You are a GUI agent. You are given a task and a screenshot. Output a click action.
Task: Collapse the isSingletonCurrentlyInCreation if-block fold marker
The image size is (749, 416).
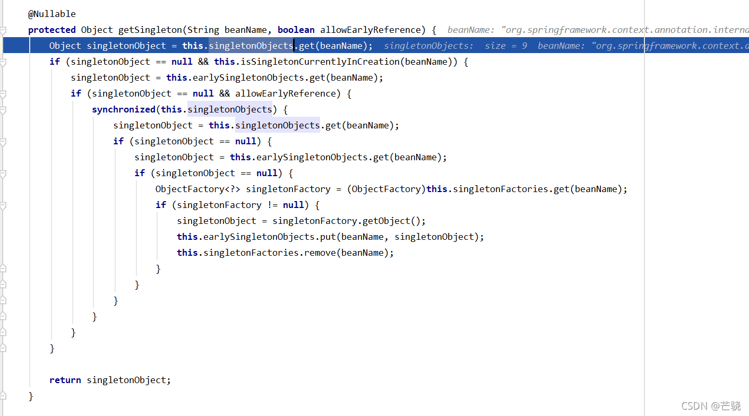[x=3, y=62]
